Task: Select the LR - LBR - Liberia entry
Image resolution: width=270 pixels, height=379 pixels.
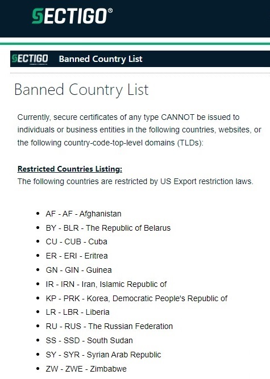Action: coord(78,312)
